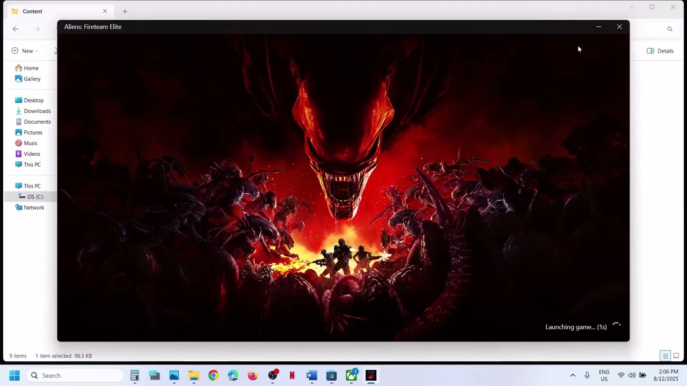Open the on-screen keyboard taskbar app
The image size is (687, 386).
coord(155,375)
